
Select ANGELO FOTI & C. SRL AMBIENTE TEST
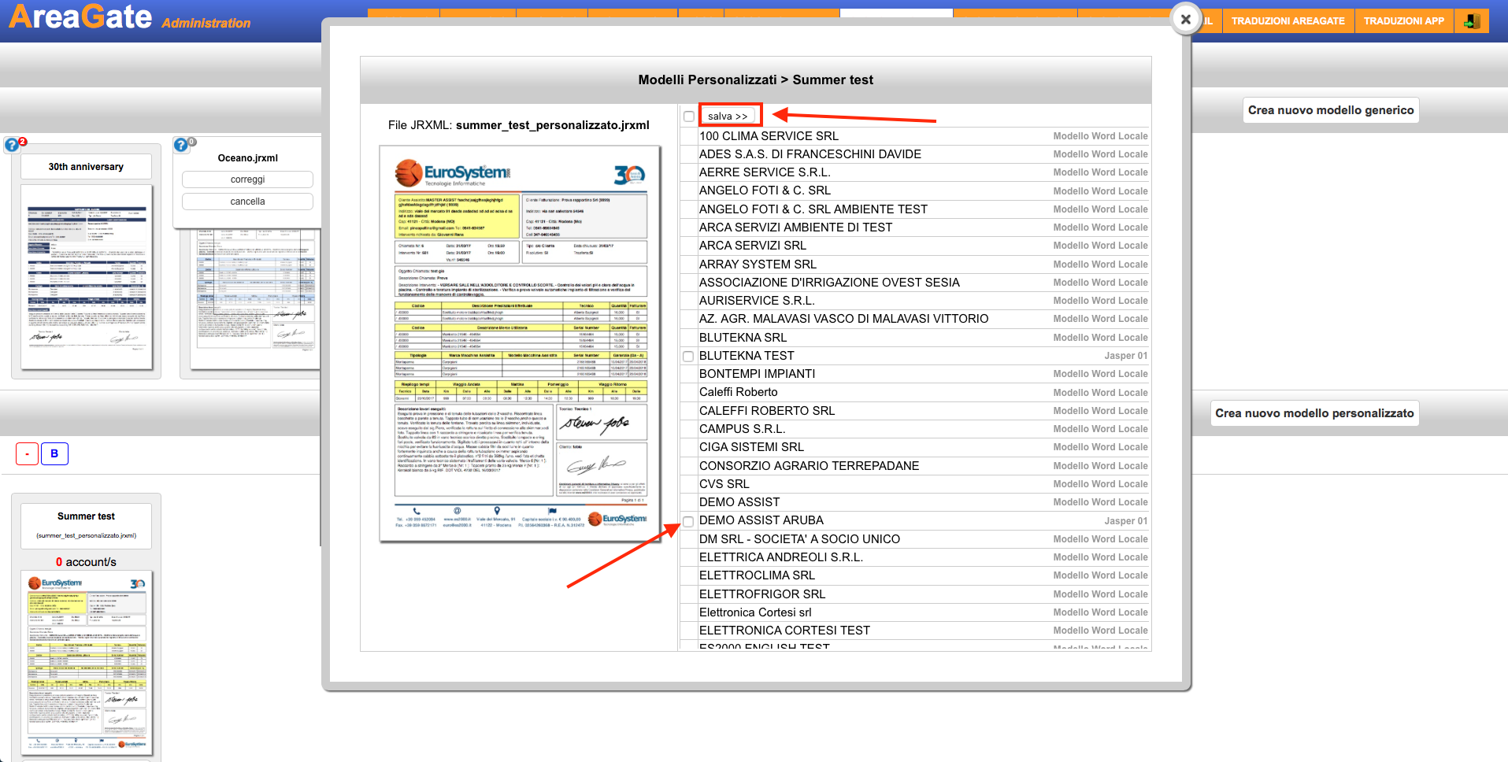click(x=914, y=209)
